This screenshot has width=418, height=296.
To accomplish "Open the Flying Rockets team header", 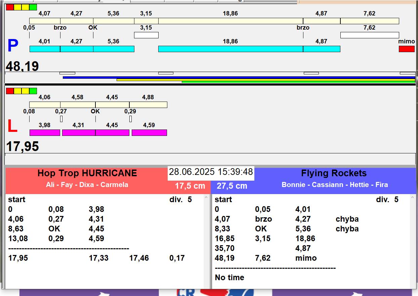I will point(334,174).
